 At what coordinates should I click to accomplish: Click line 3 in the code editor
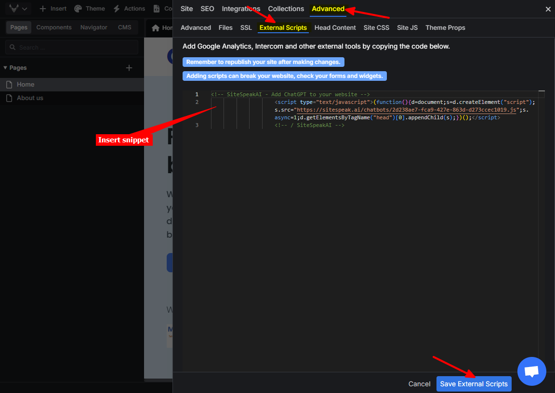point(309,125)
